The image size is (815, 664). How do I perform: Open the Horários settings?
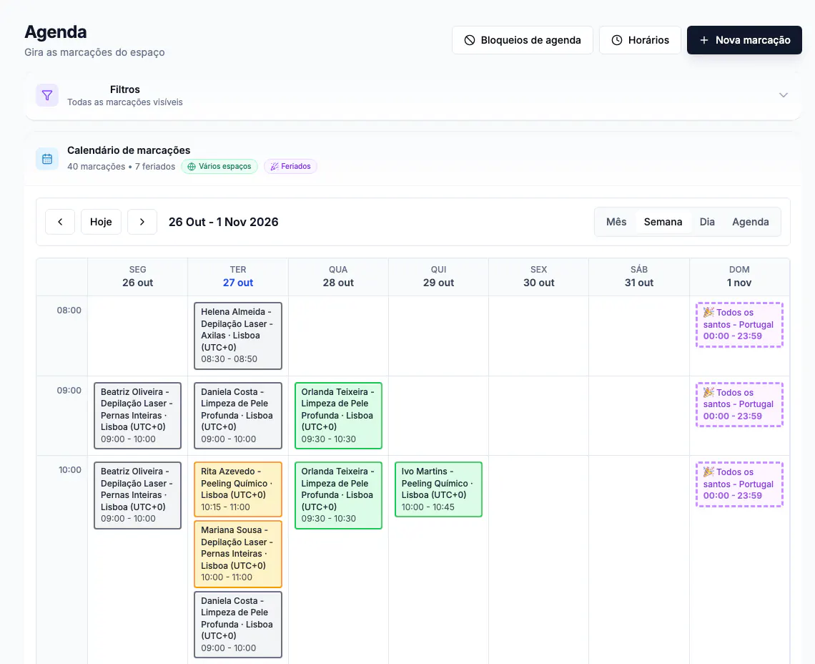point(640,40)
